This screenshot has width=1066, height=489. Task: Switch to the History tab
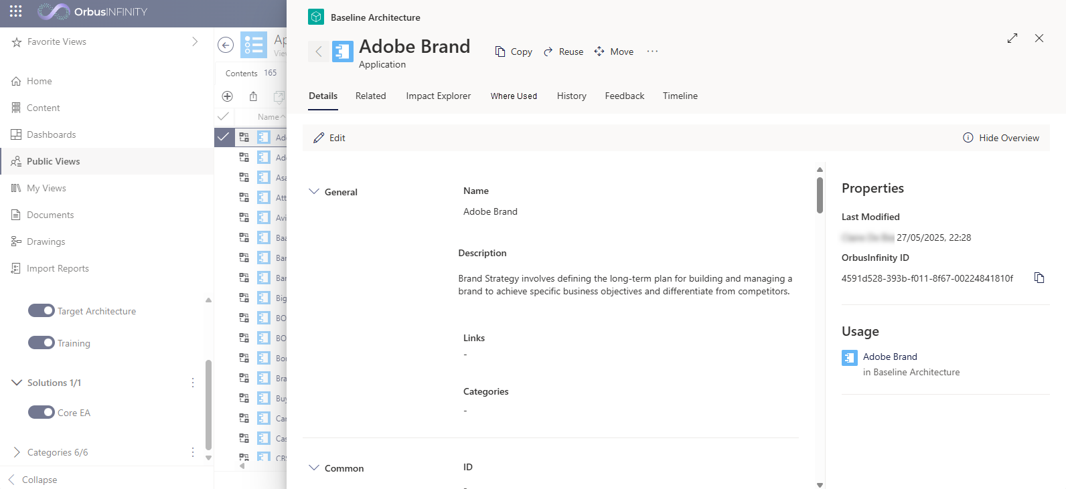[x=571, y=96]
